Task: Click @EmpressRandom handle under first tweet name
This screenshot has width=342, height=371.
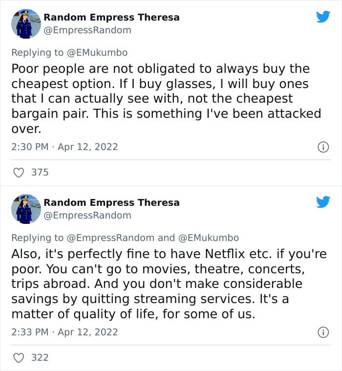Action: click(x=87, y=30)
